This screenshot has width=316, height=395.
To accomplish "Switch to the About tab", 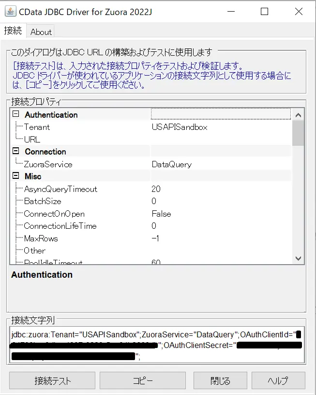I will tap(41, 32).
